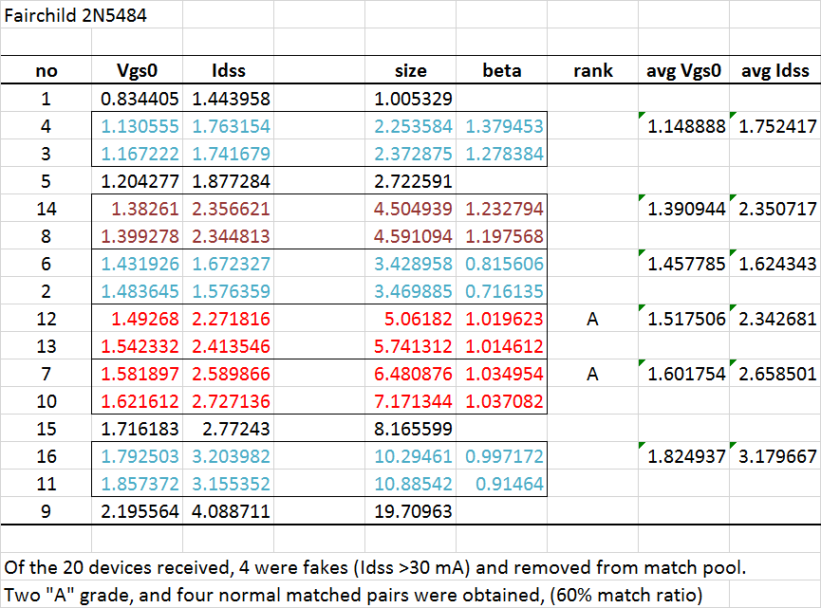Select the Idss cell 2.413546

pos(229,346)
